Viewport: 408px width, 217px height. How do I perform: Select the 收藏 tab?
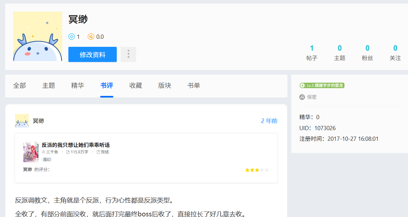[x=136, y=86]
